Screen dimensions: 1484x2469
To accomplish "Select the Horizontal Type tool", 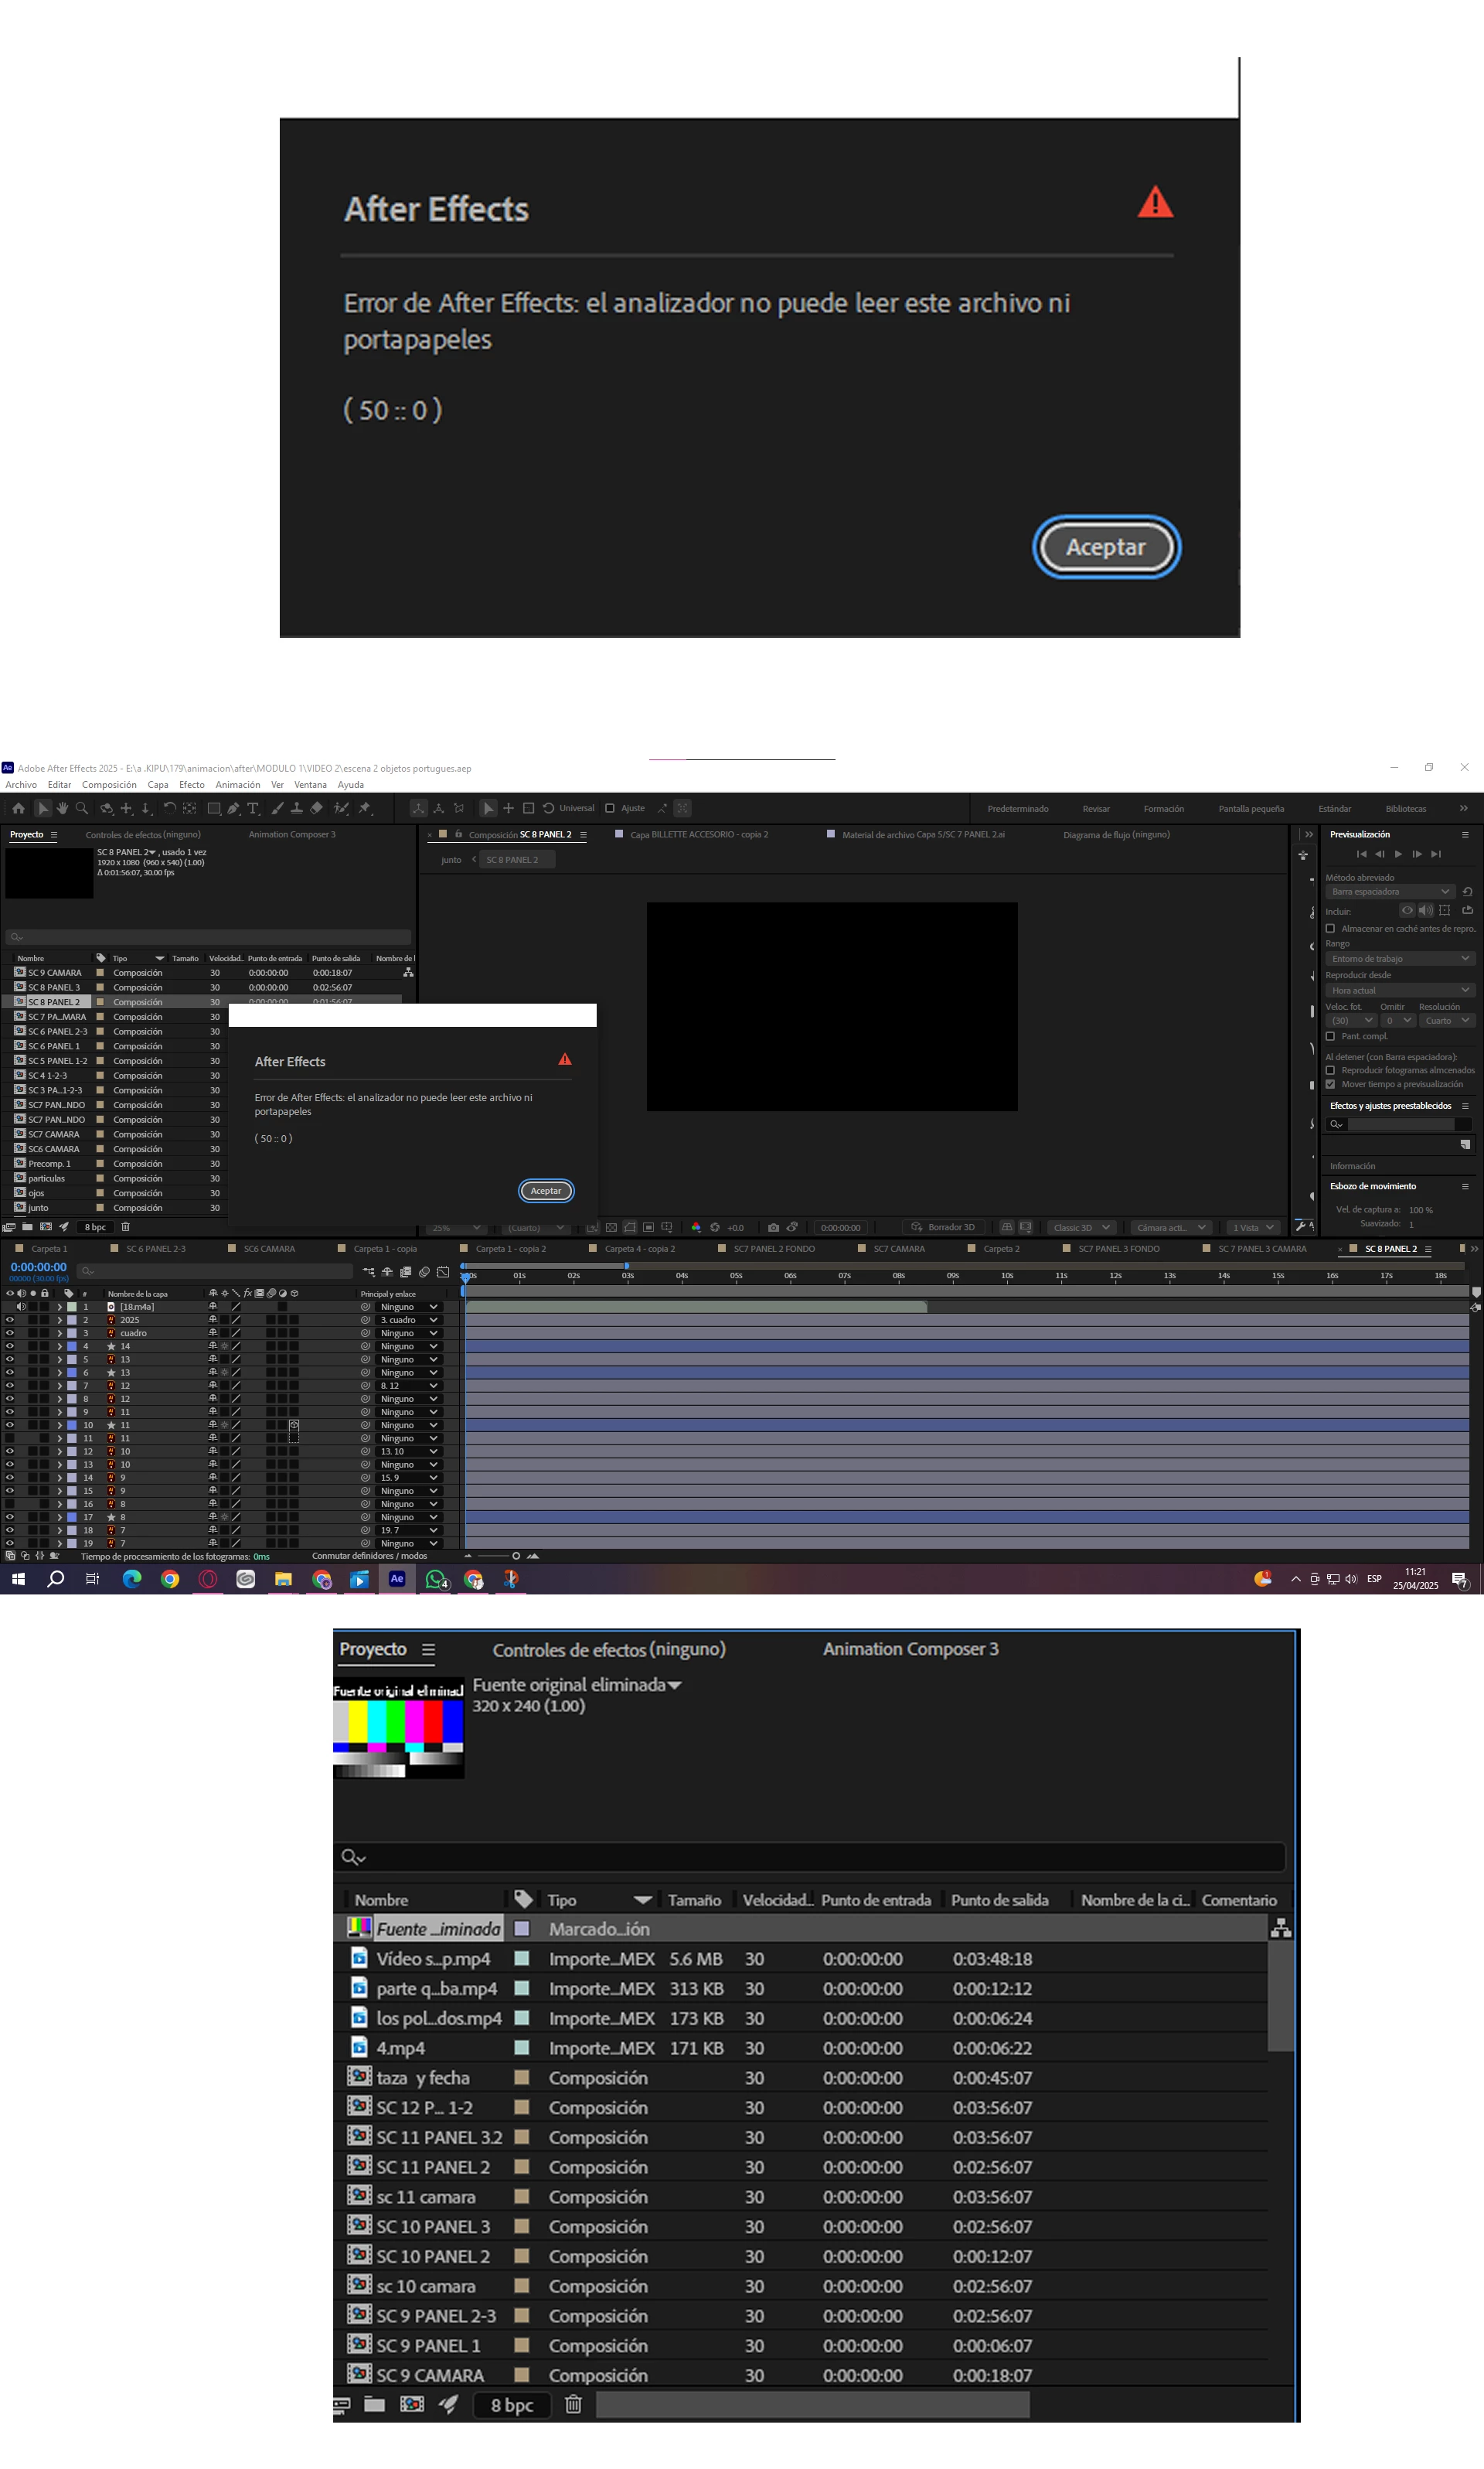I will (x=253, y=808).
